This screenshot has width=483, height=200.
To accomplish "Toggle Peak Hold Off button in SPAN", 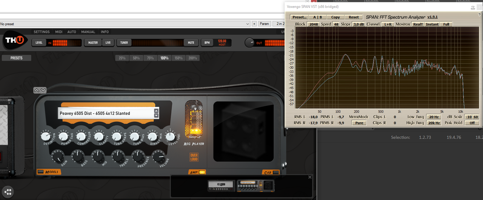I will point(472,123).
